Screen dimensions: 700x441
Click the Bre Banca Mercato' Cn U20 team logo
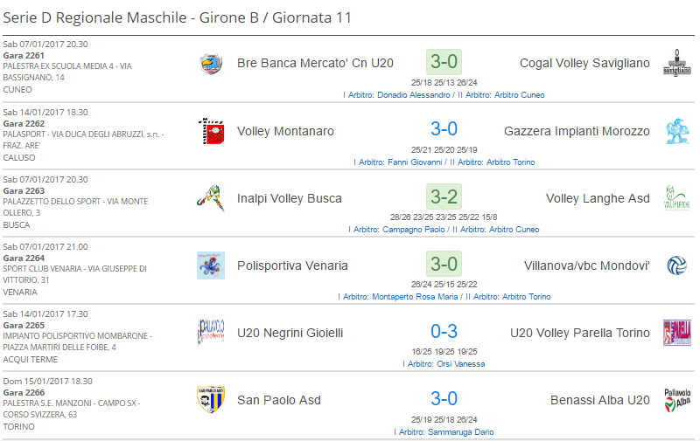(x=211, y=64)
